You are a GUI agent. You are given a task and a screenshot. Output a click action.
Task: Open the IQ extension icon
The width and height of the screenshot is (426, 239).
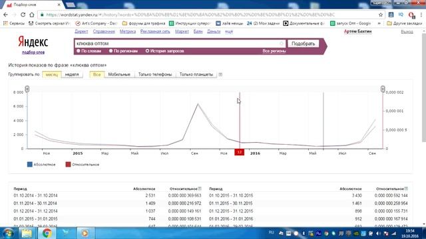(401, 15)
